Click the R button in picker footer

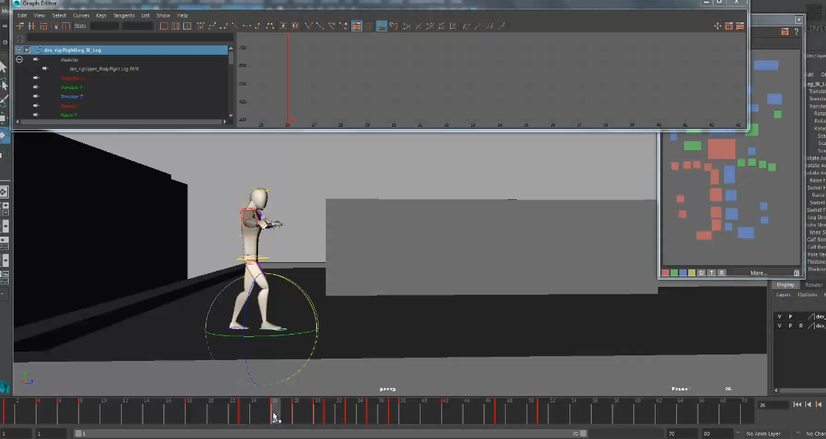click(722, 272)
